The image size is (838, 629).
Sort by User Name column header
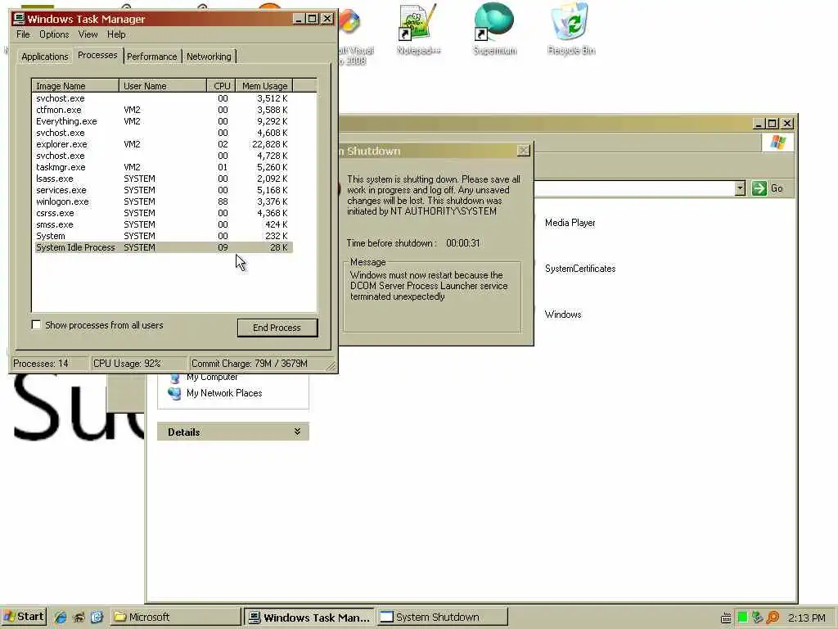tap(163, 85)
